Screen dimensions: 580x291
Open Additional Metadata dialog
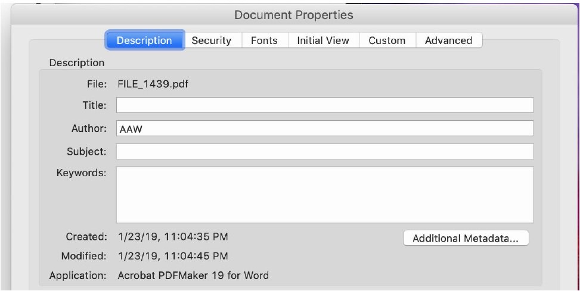466,238
